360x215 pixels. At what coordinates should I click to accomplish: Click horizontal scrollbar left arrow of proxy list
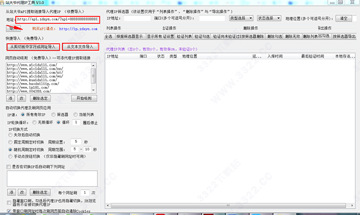[x=108, y=205]
